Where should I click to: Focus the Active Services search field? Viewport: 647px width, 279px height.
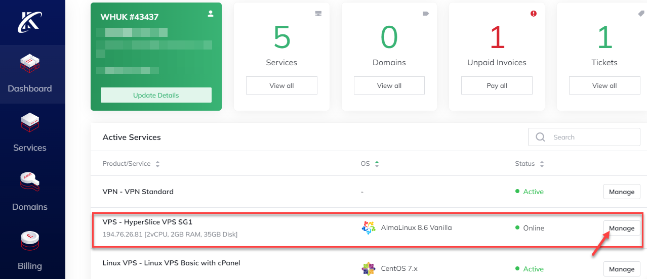pyautogui.click(x=592, y=137)
